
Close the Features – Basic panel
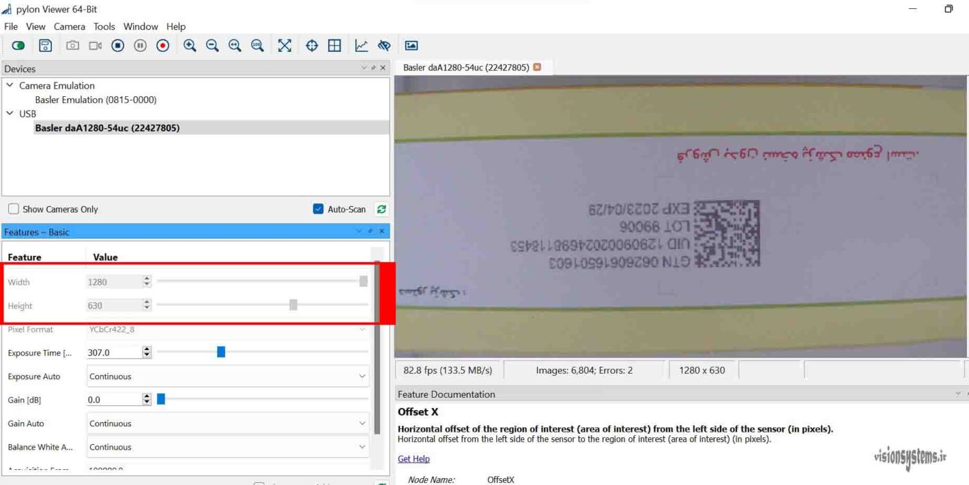(x=381, y=231)
